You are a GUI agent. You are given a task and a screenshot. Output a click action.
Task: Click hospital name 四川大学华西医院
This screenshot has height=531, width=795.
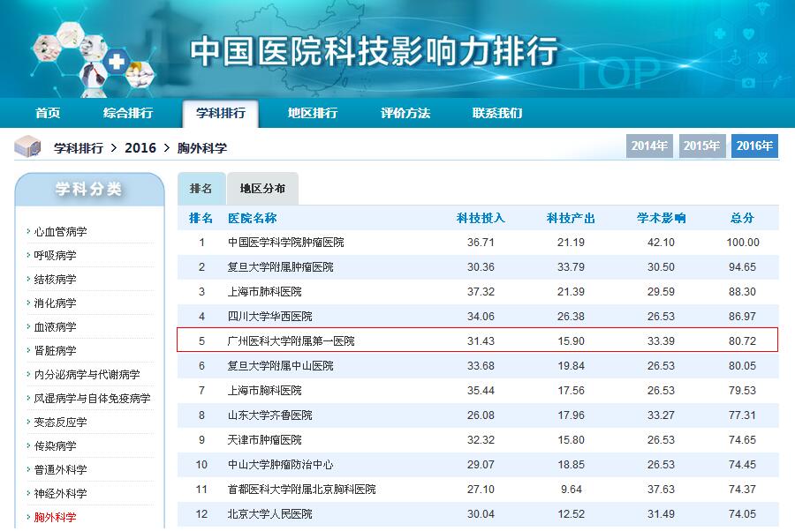coord(269,317)
